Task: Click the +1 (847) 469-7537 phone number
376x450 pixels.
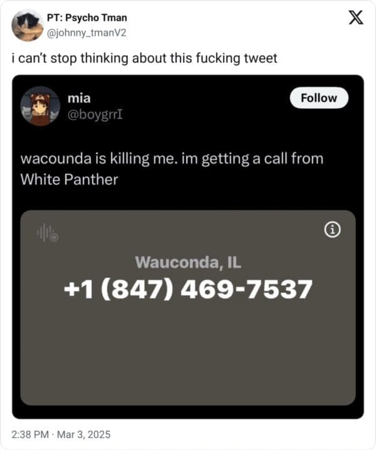Action: (x=188, y=289)
